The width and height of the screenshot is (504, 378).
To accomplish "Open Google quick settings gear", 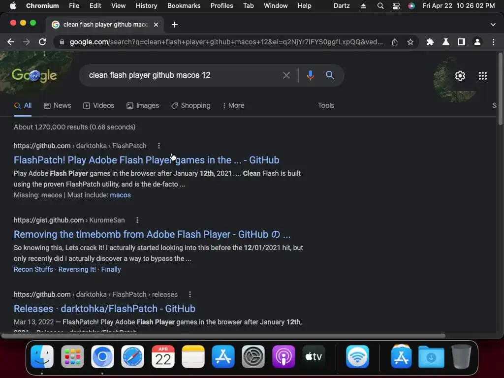I will click(x=460, y=76).
